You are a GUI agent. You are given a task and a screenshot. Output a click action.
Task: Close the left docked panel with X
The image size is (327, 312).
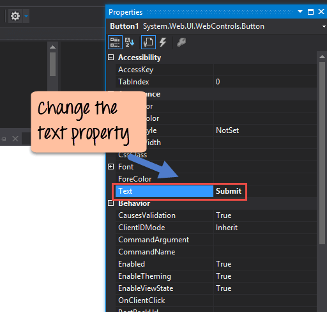pos(15,139)
